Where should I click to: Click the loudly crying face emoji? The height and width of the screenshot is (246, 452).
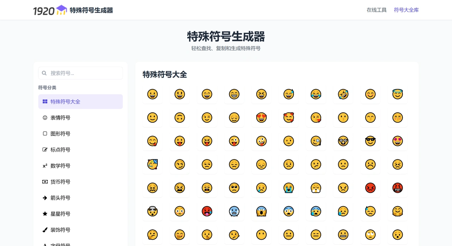click(x=289, y=188)
